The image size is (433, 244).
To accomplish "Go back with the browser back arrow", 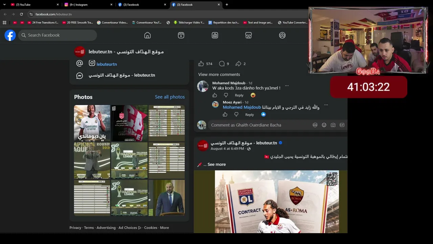I will [x=5, y=14].
